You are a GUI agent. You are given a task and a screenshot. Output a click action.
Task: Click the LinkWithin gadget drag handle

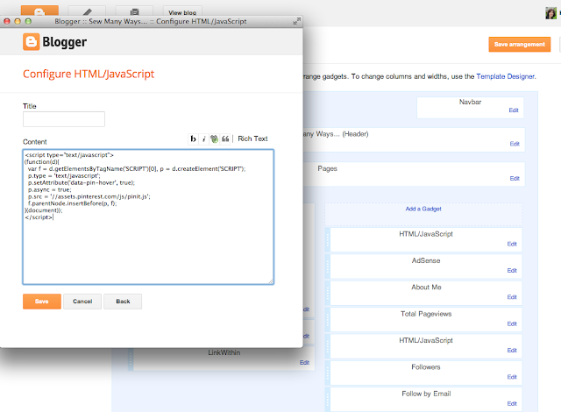[x=131, y=359]
